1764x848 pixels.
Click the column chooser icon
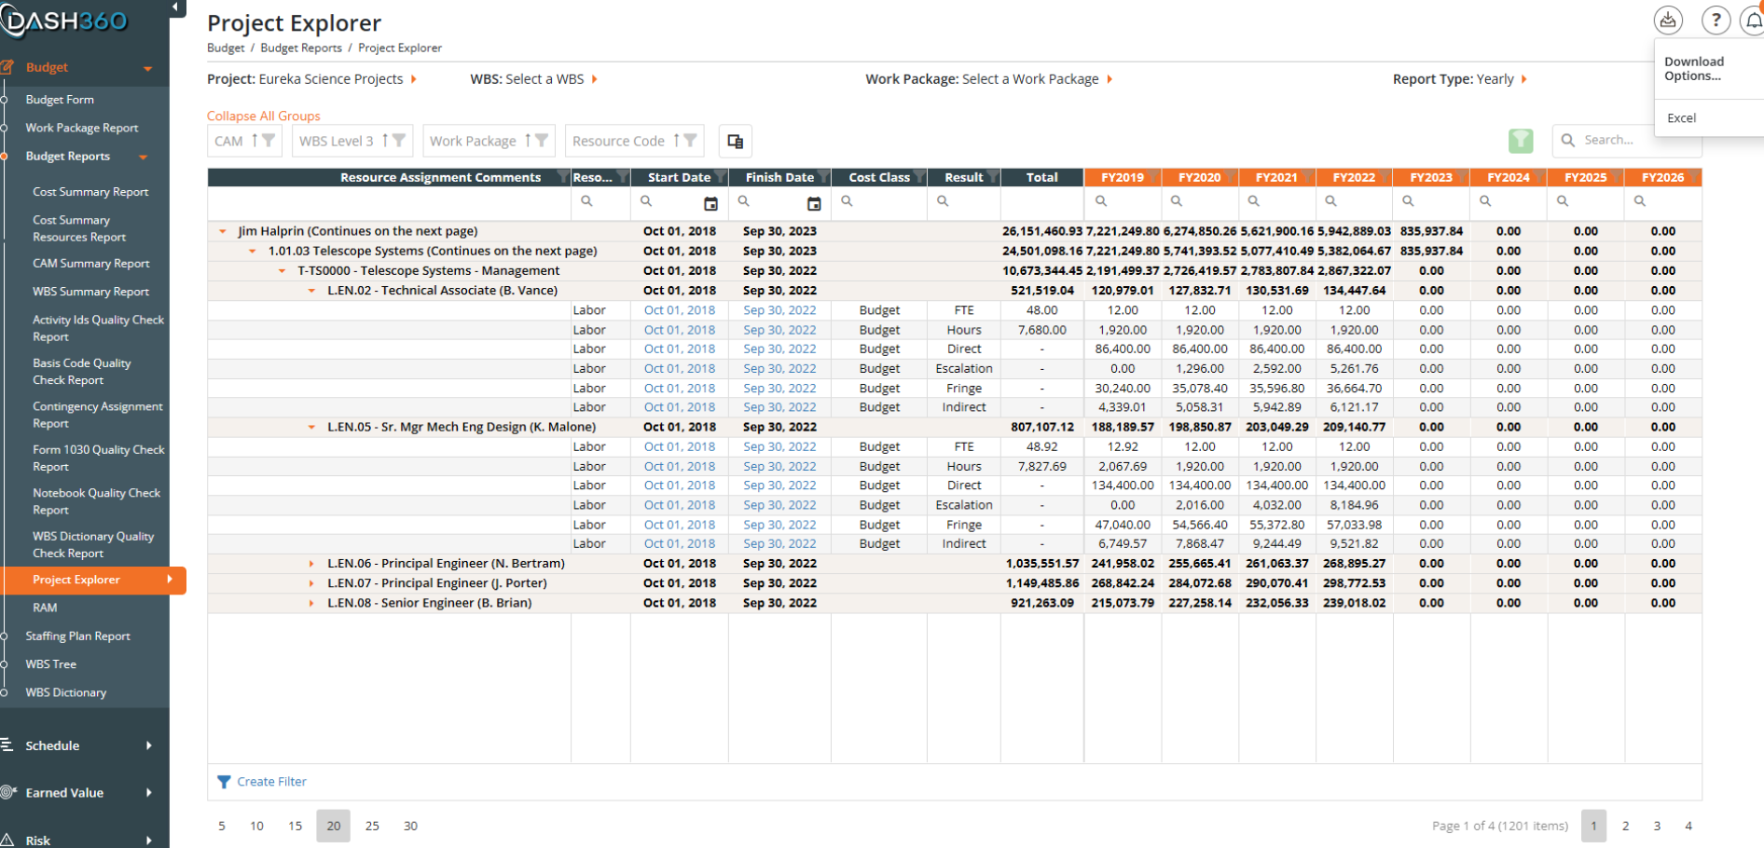(736, 141)
